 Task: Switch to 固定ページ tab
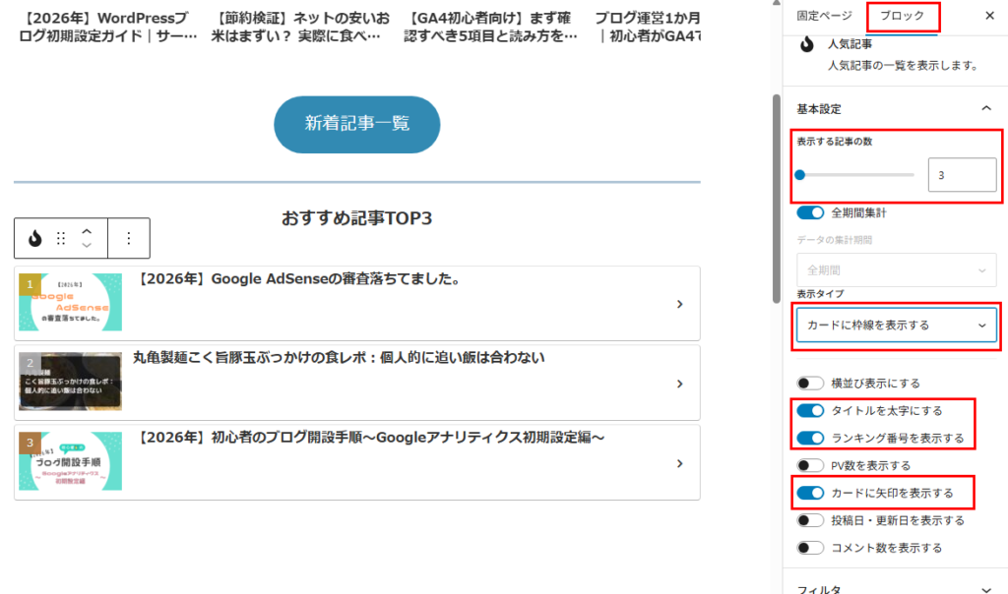[824, 16]
